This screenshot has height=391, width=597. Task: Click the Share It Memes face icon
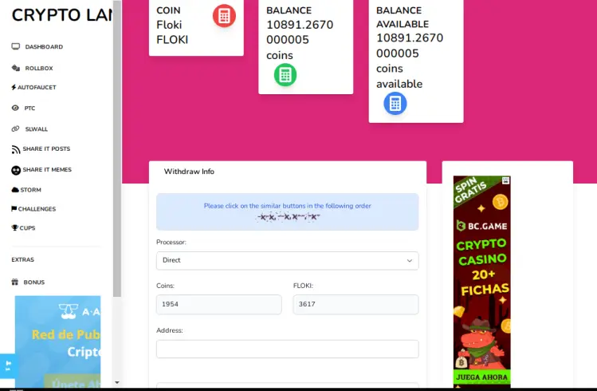[16, 170]
